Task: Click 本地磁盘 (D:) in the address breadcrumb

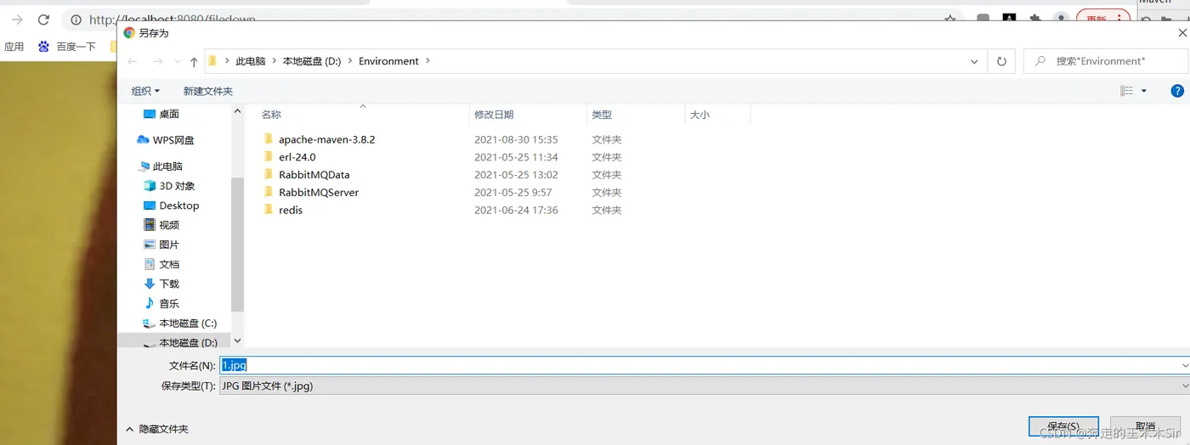Action: click(311, 61)
